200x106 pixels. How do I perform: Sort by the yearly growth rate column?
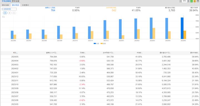[x=139, y=53]
